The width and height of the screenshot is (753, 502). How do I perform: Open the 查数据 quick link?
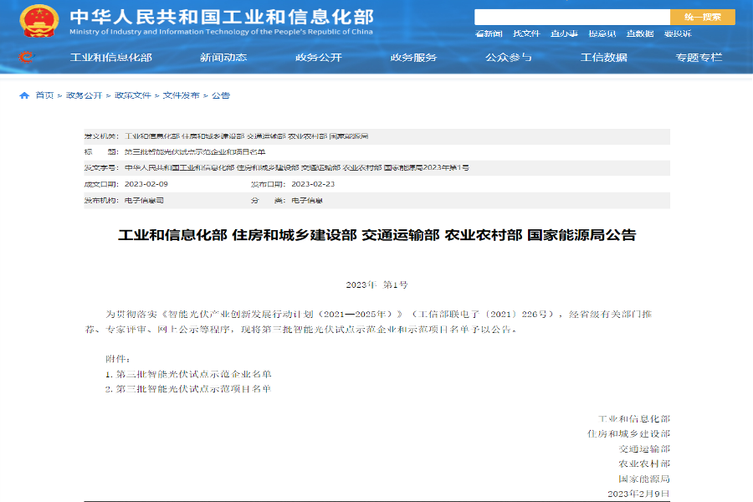[x=640, y=33]
